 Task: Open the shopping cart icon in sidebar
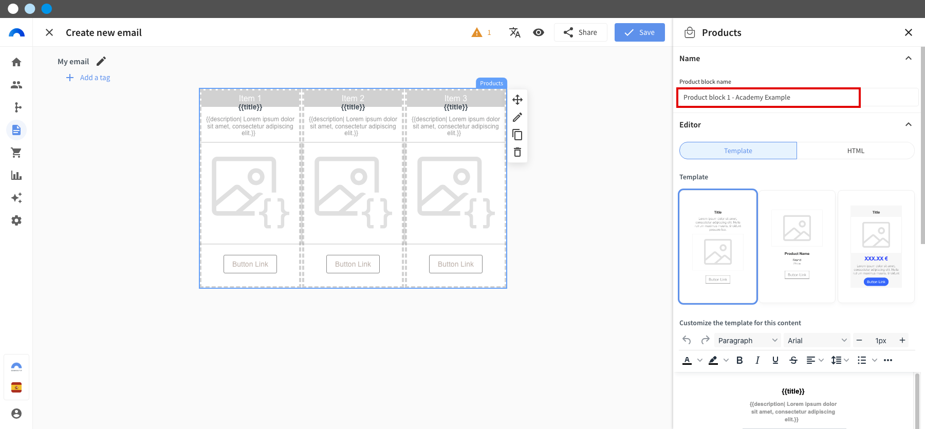(x=16, y=153)
